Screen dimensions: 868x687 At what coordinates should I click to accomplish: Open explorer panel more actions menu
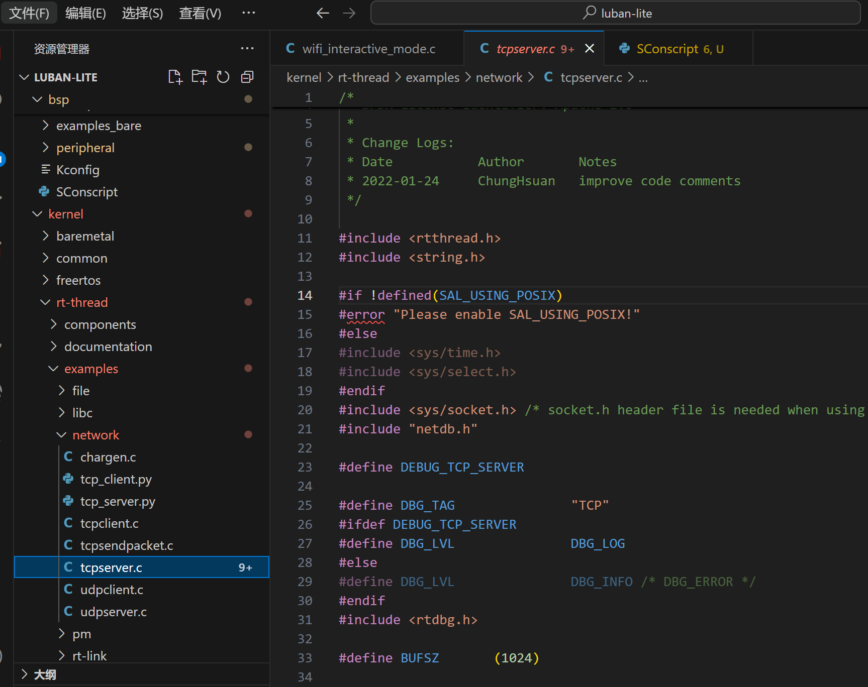(x=247, y=49)
